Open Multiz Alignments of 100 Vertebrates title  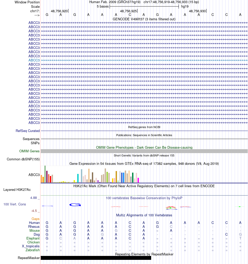[x=144, y=215]
